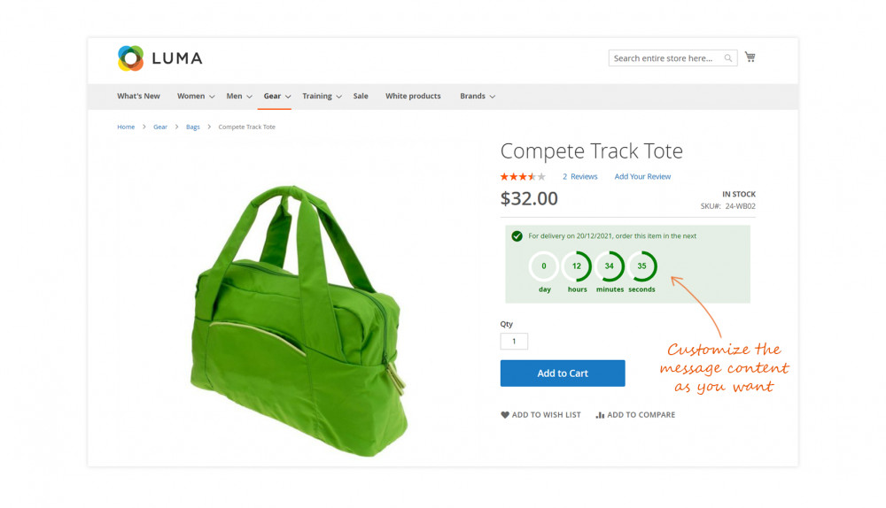Click the Qty input field
This screenshot has width=886, height=508.
coord(514,342)
